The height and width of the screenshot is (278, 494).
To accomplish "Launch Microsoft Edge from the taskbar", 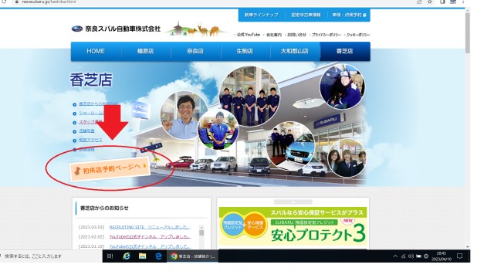I will [158, 256].
